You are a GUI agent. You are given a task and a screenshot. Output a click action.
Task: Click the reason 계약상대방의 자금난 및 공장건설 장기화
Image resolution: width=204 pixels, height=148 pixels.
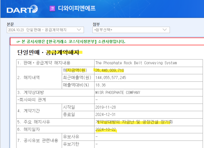(x=134, y=122)
